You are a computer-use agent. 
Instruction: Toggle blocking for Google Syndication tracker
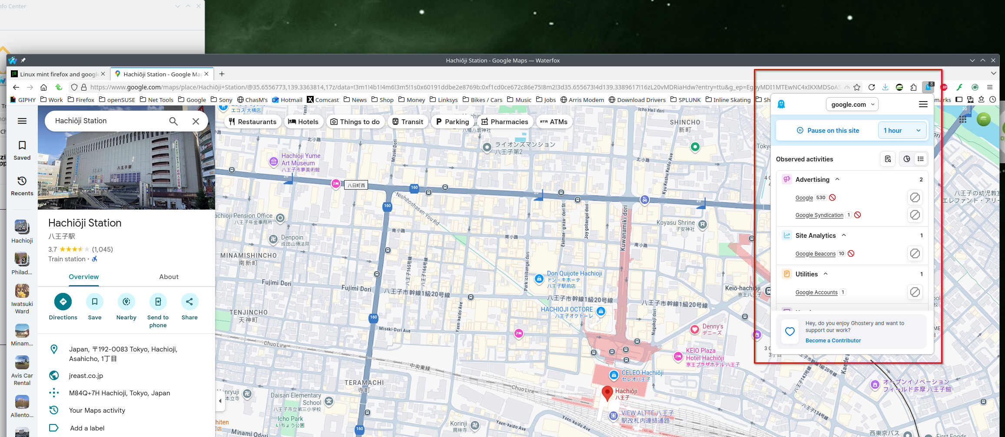[x=915, y=215]
